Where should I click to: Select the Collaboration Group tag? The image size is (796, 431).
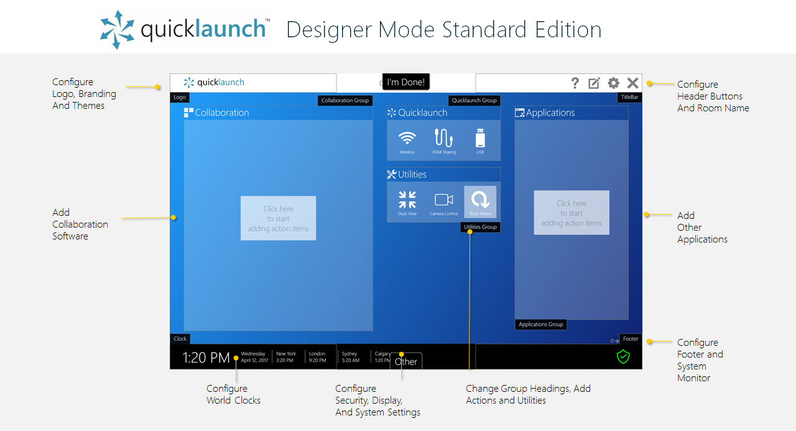(x=345, y=100)
